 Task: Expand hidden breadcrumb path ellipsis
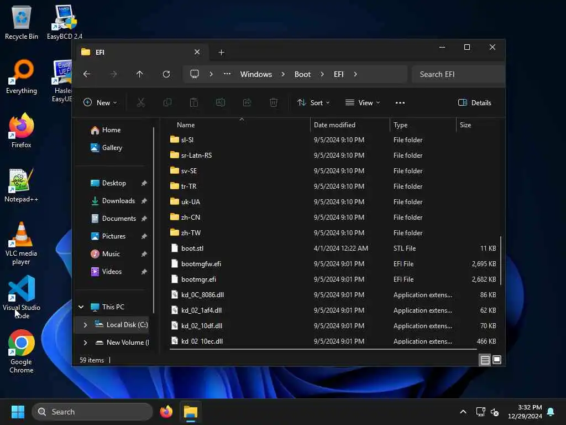227,74
